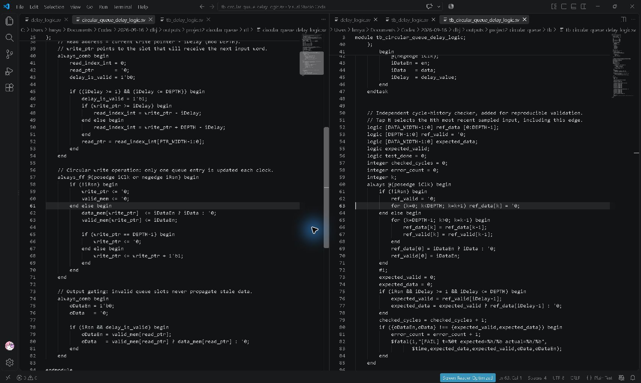This screenshot has width=641, height=383.
Task: Open the Search view in activity bar
Action: (x=9, y=38)
